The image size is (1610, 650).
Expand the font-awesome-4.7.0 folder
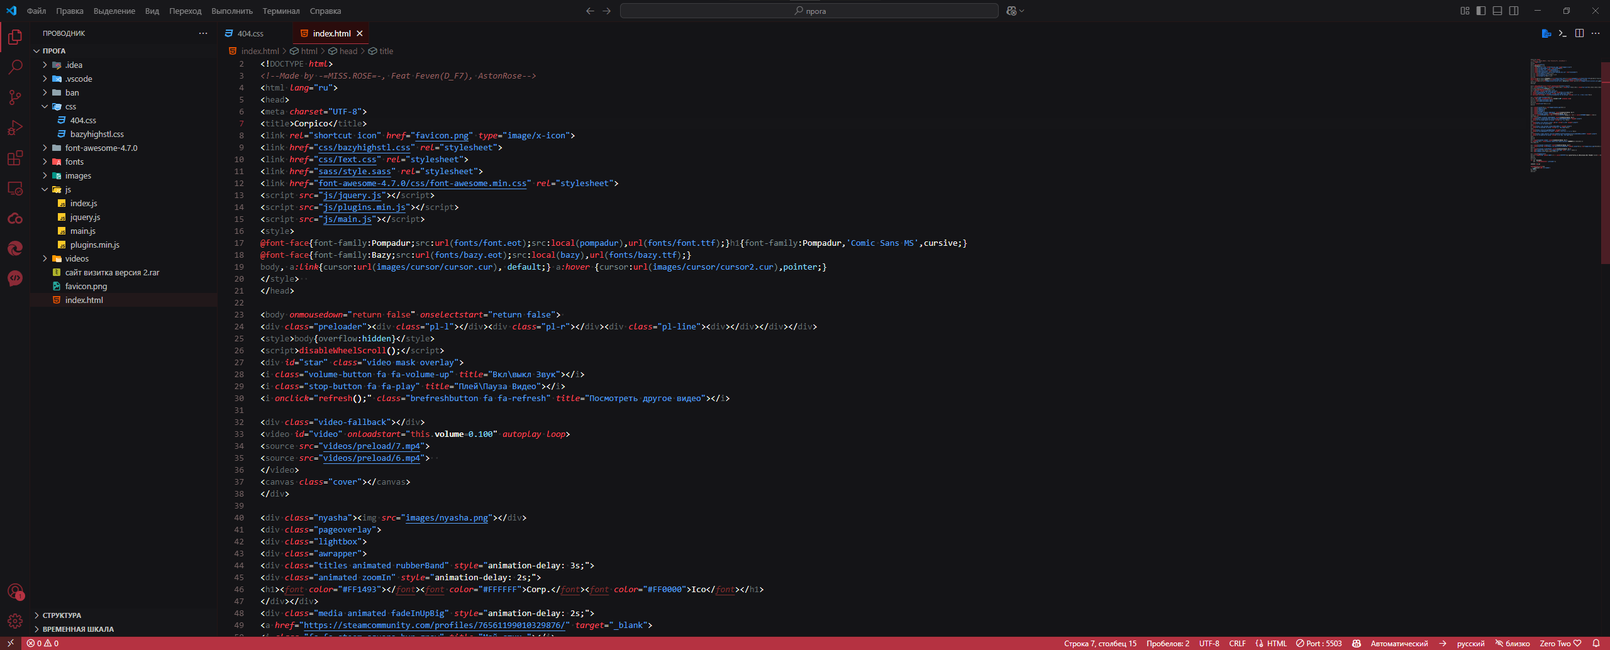click(x=45, y=148)
